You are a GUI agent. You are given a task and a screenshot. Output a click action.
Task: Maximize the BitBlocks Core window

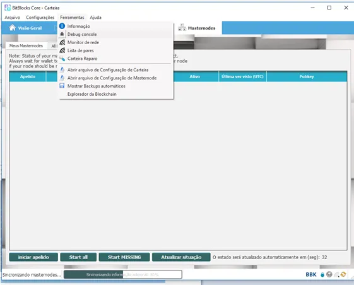tap(329, 8)
